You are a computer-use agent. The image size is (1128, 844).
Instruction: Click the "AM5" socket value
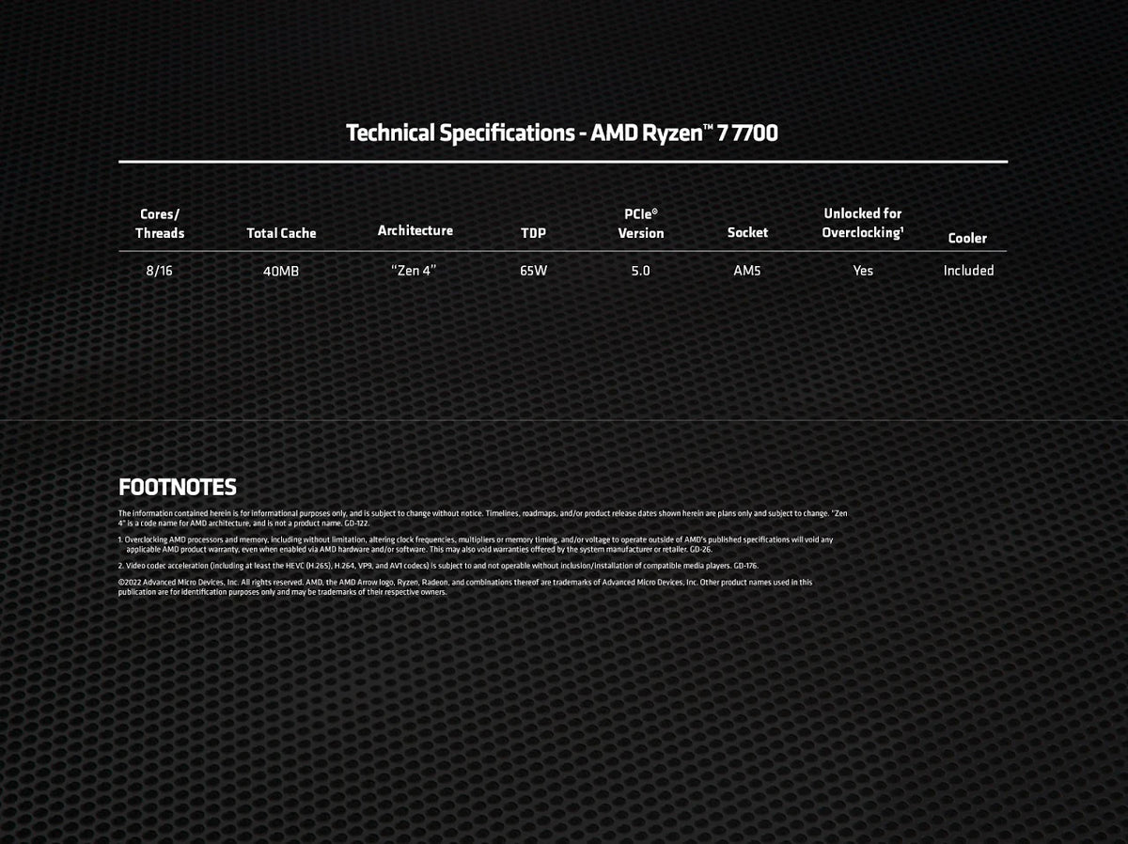coord(747,271)
